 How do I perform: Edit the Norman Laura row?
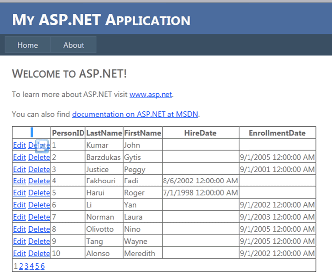19,217
